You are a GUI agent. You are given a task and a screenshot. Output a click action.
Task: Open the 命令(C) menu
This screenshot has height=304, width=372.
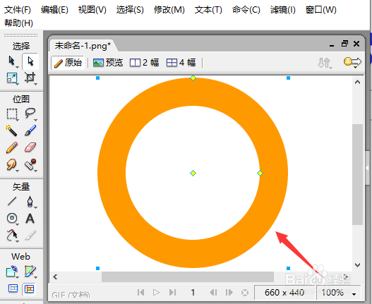pos(246,10)
